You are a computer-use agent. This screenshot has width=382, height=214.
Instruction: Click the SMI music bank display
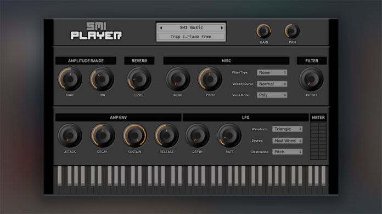[191, 28]
